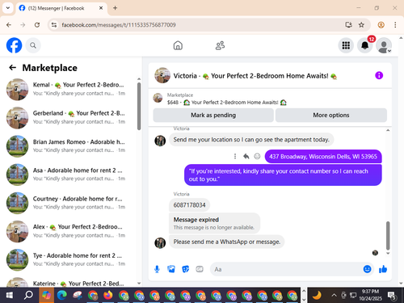Viewport: 404px width, 303px height.
Task: Open the Alex conversation
Action: point(70,231)
